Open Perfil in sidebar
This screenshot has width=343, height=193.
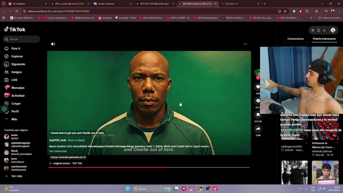(x=15, y=112)
